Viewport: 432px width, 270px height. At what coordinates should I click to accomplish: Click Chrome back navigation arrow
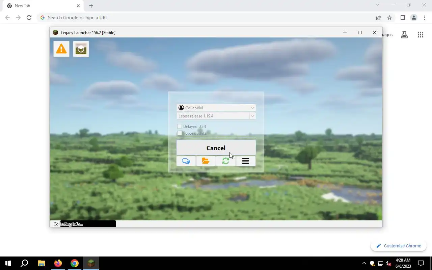7,18
